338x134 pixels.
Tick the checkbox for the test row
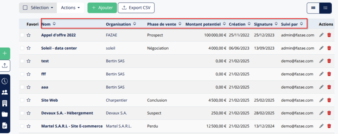pyautogui.click(x=22, y=61)
